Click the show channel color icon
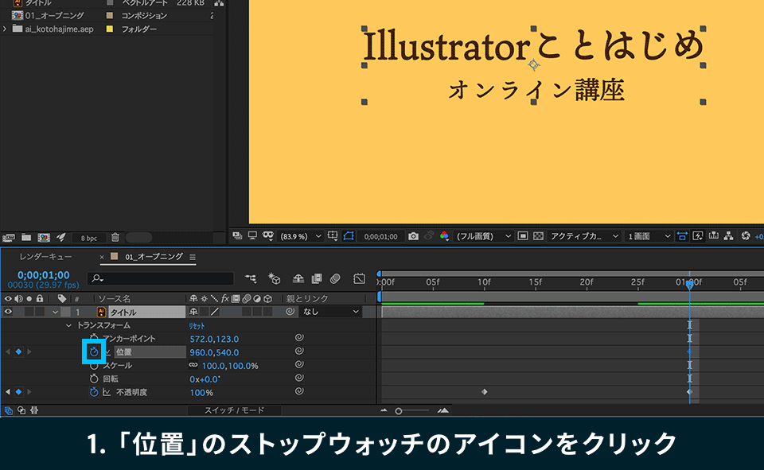The width and height of the screenshot is (764, 470). pyautogui.click(x=444, y=236)
